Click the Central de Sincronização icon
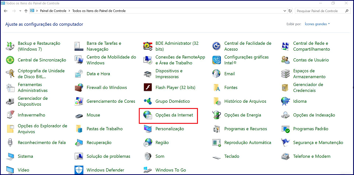 click(x=10, y=60)
